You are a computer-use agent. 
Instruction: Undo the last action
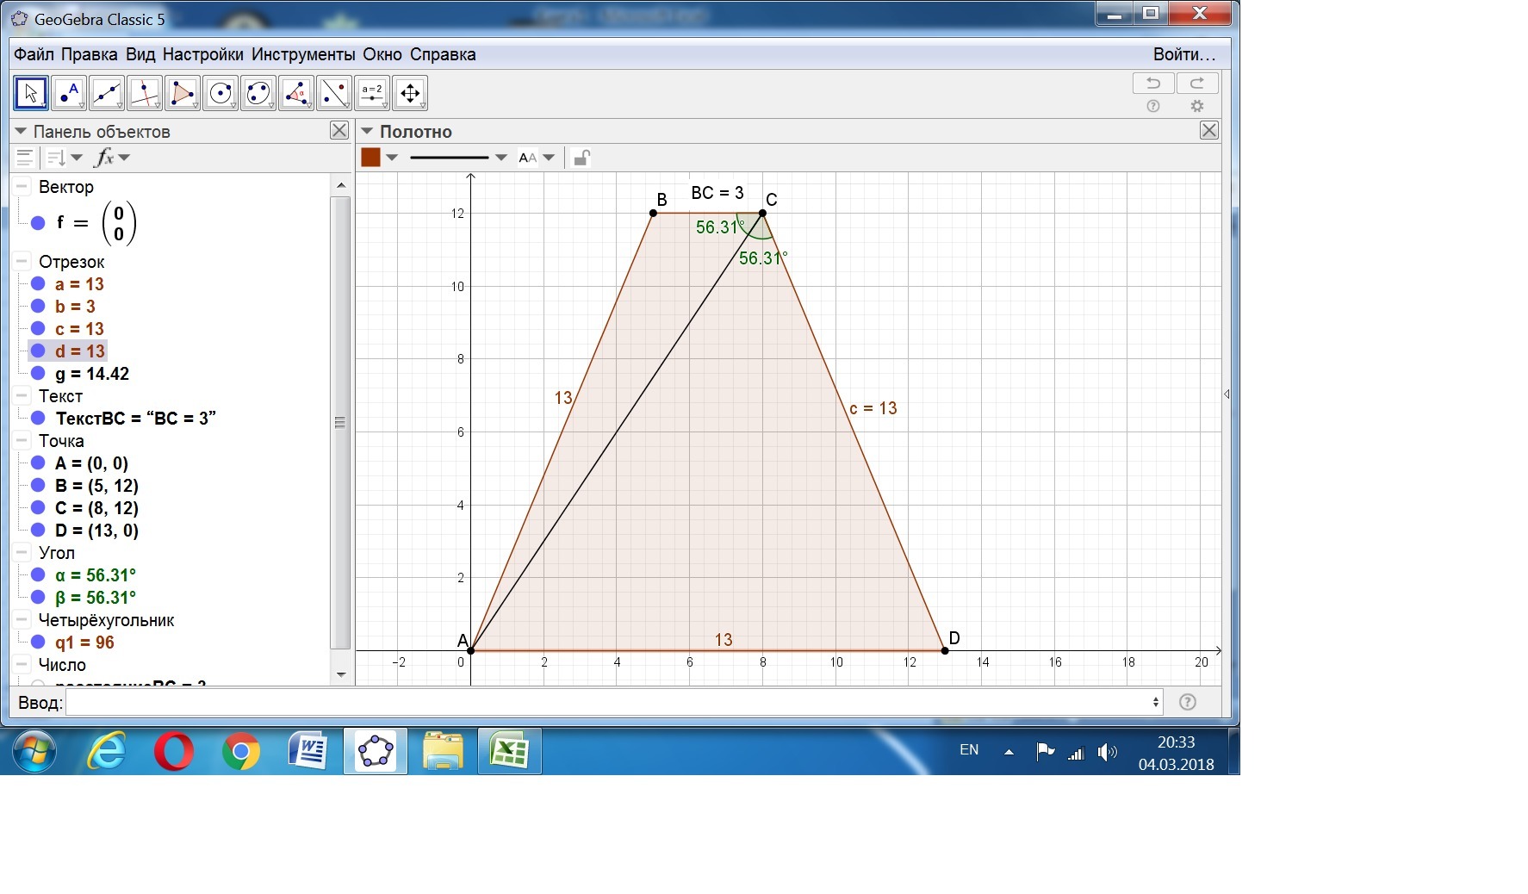point(1153,84)
